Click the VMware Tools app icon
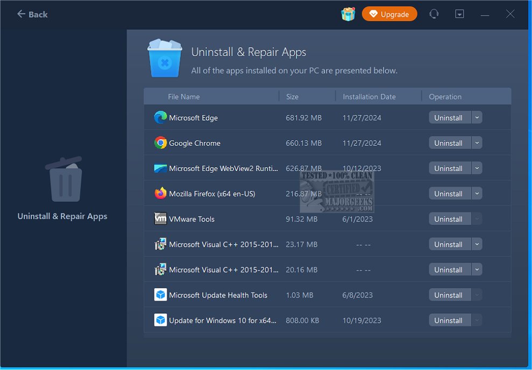This screenshot has width=532, height=370. tap(160, 219)
